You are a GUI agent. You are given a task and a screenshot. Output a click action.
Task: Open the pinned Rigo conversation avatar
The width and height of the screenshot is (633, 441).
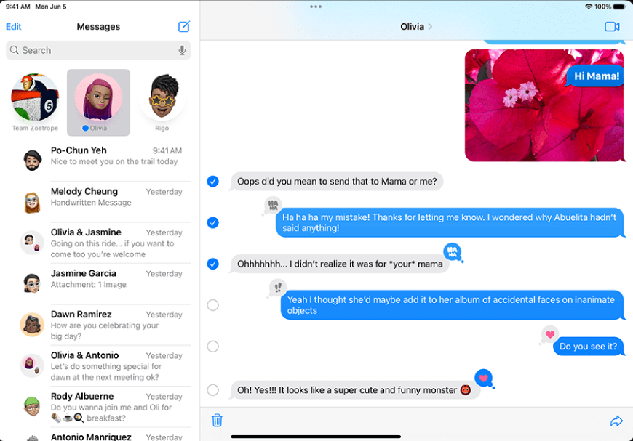click(x=162, y=97)
